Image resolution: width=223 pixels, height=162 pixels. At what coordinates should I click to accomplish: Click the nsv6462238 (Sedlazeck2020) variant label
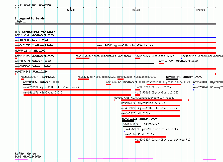(35, 35)
